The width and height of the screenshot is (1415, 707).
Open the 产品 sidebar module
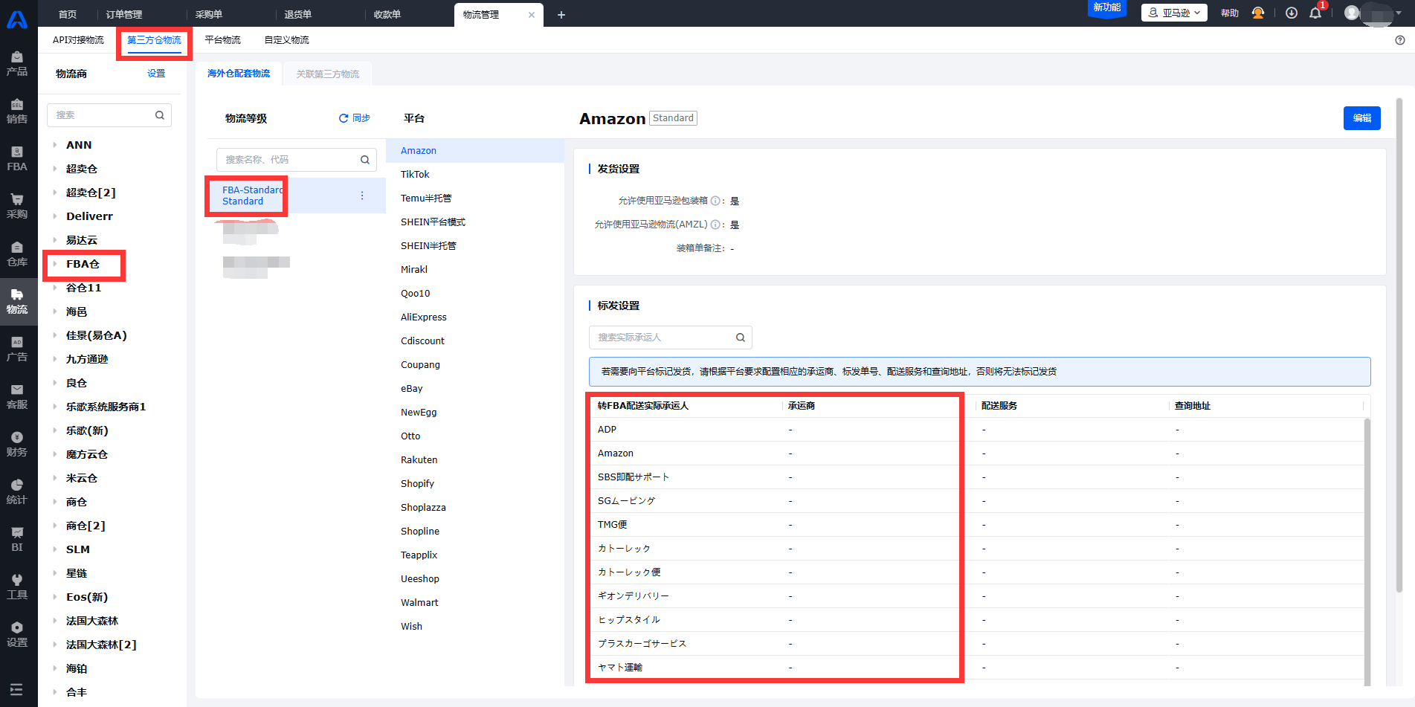(x=17, y=64)
